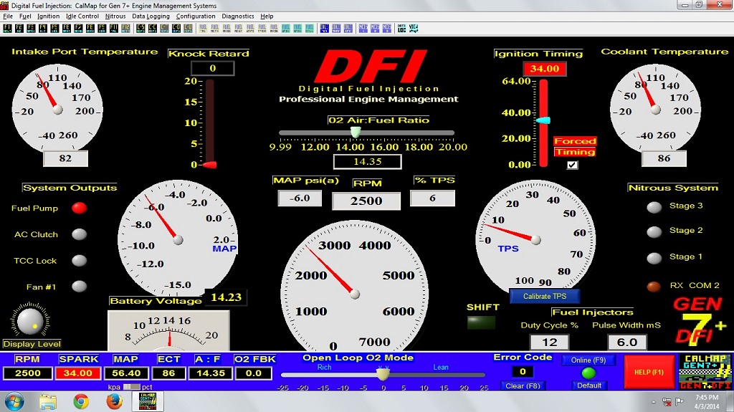Click the F7 toolbar icon
Image resolution: width=734 pixels, height=412 pixels.
tap(78, 29)
